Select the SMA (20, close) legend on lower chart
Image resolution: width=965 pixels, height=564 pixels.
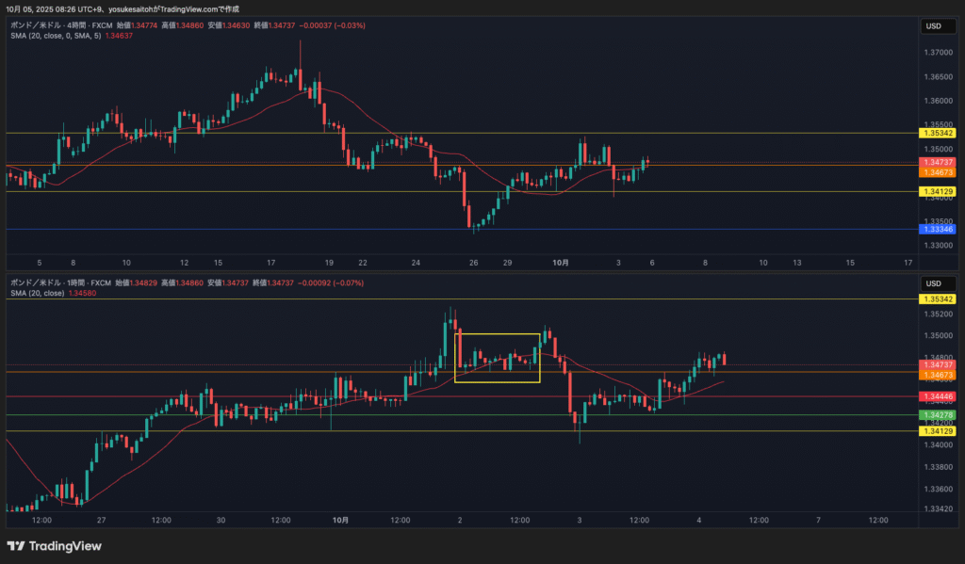47,293
